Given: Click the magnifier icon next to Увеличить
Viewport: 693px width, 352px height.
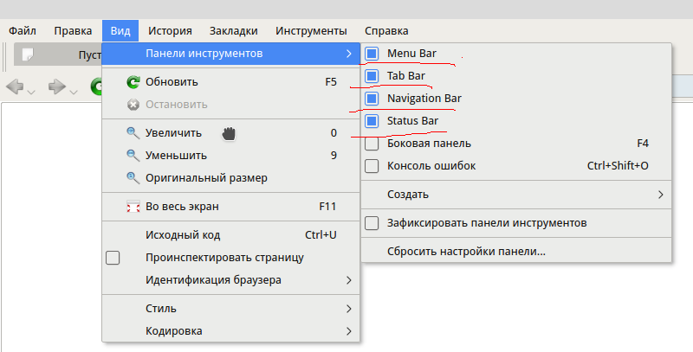Looking at the screenshot, I should point(133,133).
